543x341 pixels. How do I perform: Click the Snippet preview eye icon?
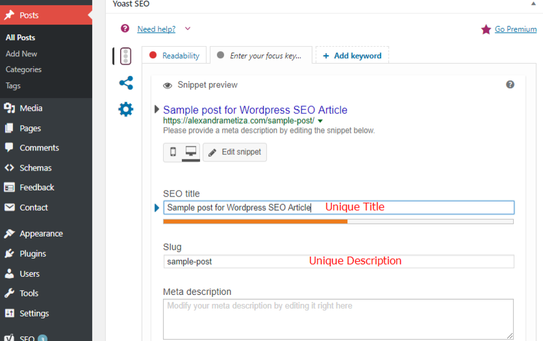[168, 86]
